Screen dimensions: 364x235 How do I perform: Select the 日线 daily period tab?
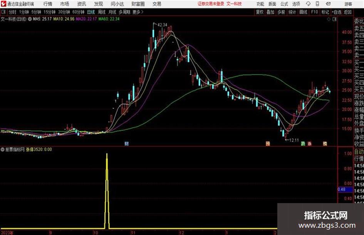pyautogui.click(x=91, y=12)
